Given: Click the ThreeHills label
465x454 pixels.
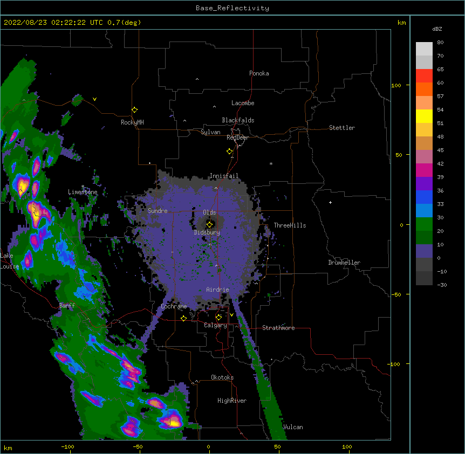Looking at the screenshot, I should 290,225.
